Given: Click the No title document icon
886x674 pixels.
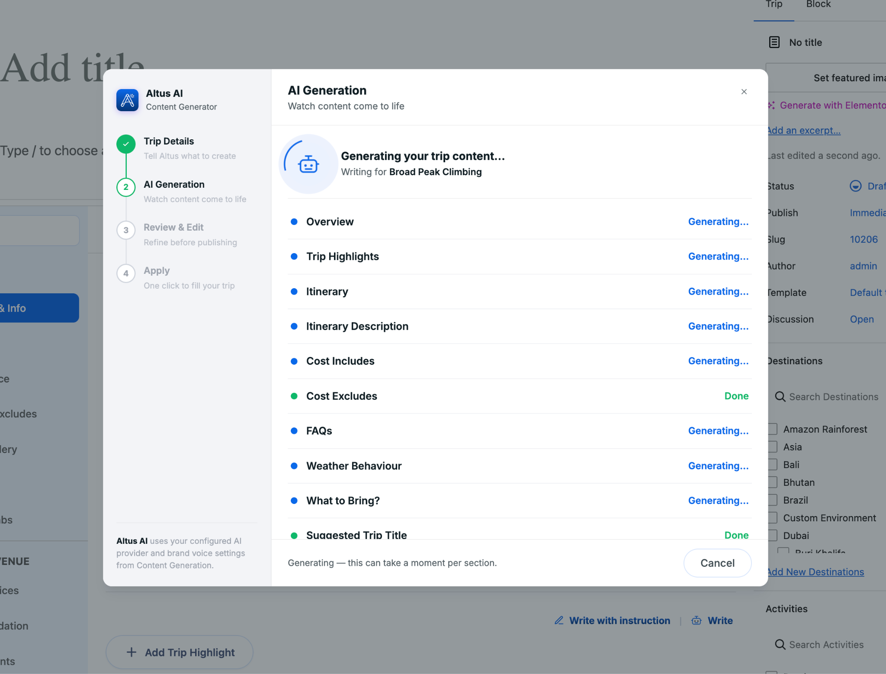Looking at the screenshot, I should point(774,42).
